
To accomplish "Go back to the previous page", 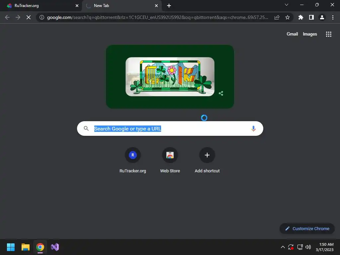I will click(7, 17).
